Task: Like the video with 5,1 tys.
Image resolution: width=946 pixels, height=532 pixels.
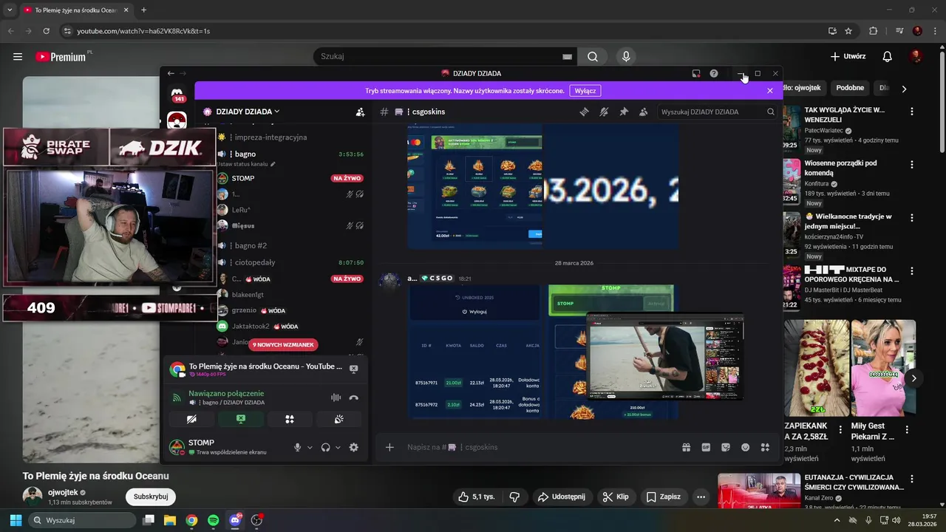Action: (x=477, y=497)
